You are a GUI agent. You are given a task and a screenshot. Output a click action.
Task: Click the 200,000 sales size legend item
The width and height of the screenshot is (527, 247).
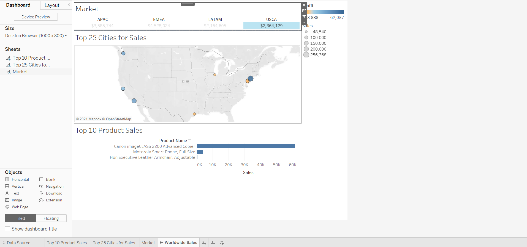point(315,49)
